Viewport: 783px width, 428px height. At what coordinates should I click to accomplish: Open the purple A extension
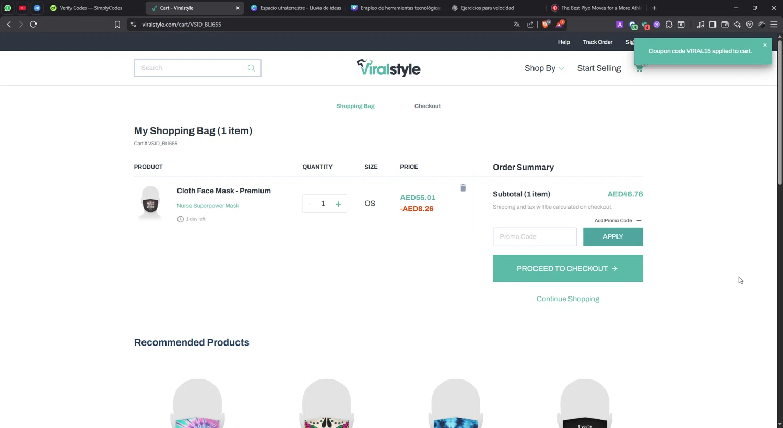pos(620,25)
